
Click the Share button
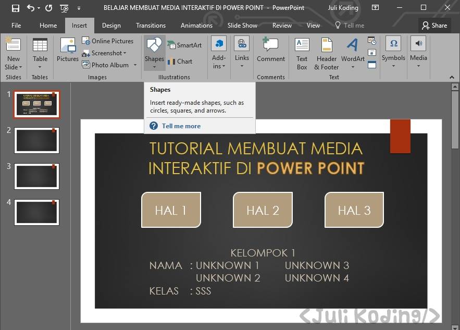click(x=434, y=26)
